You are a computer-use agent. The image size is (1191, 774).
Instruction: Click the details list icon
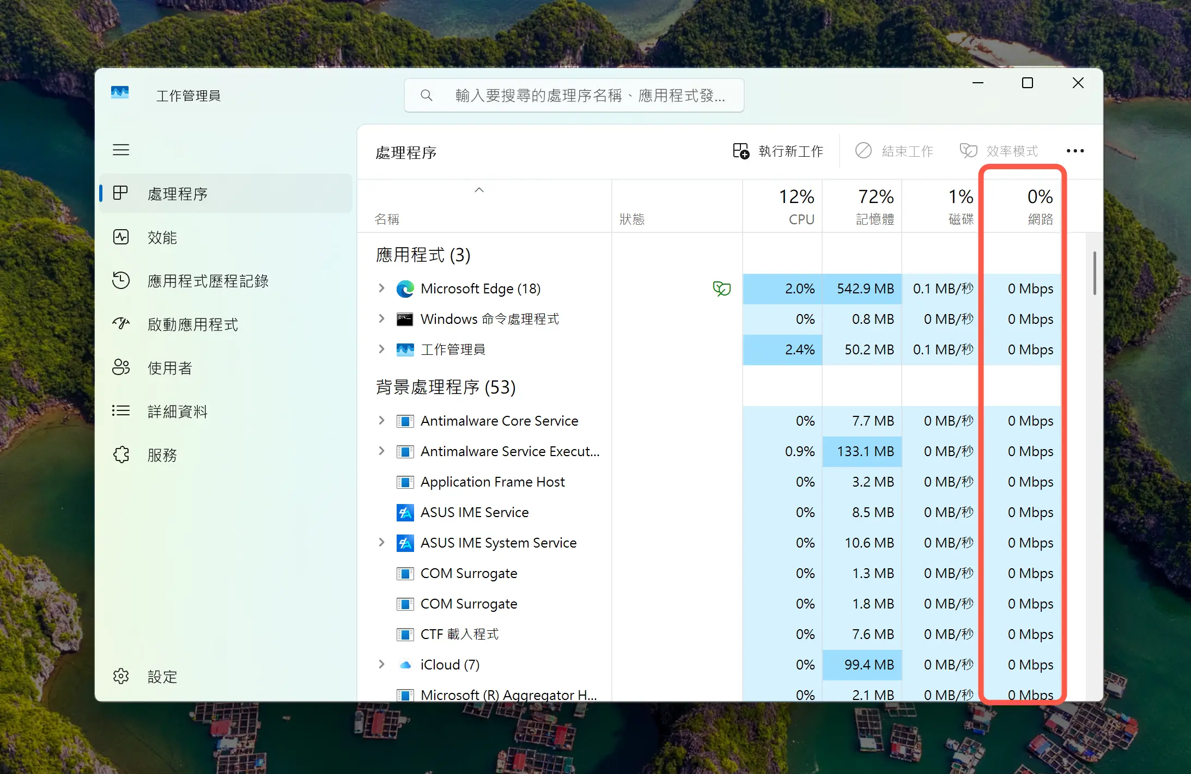point(121,411)
